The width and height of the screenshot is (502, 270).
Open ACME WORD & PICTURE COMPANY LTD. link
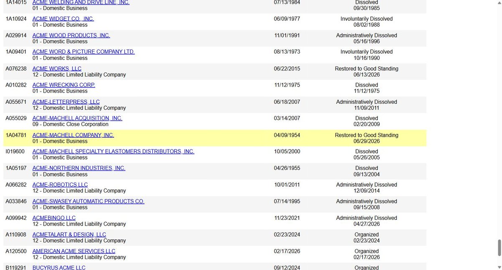pos(84,52)
